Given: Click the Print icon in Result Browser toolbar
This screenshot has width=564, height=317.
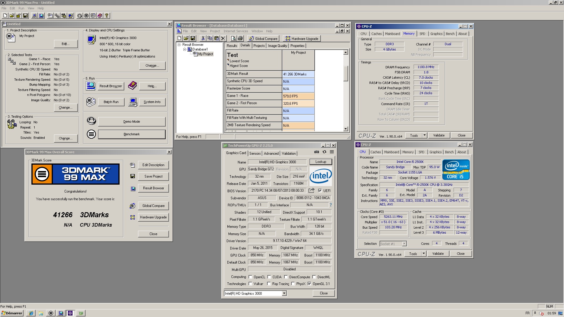Looking at the screenshot, I should pos(240,38).
